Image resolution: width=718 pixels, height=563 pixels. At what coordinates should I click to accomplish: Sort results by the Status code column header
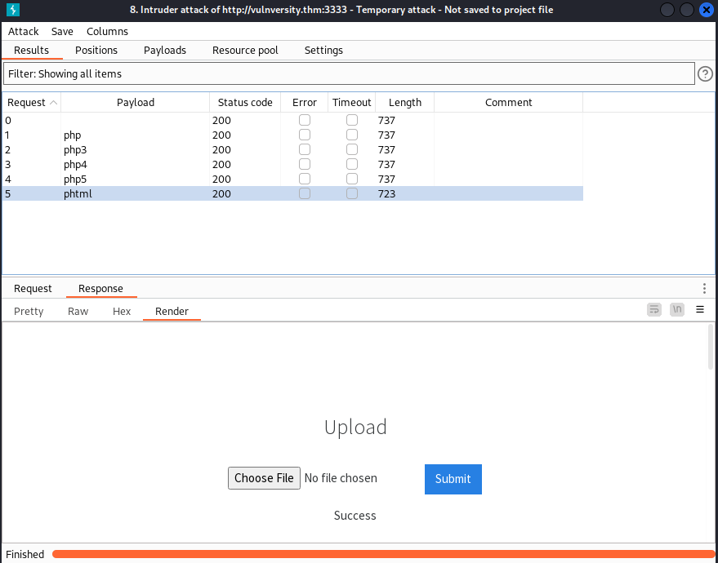(245, 103)
